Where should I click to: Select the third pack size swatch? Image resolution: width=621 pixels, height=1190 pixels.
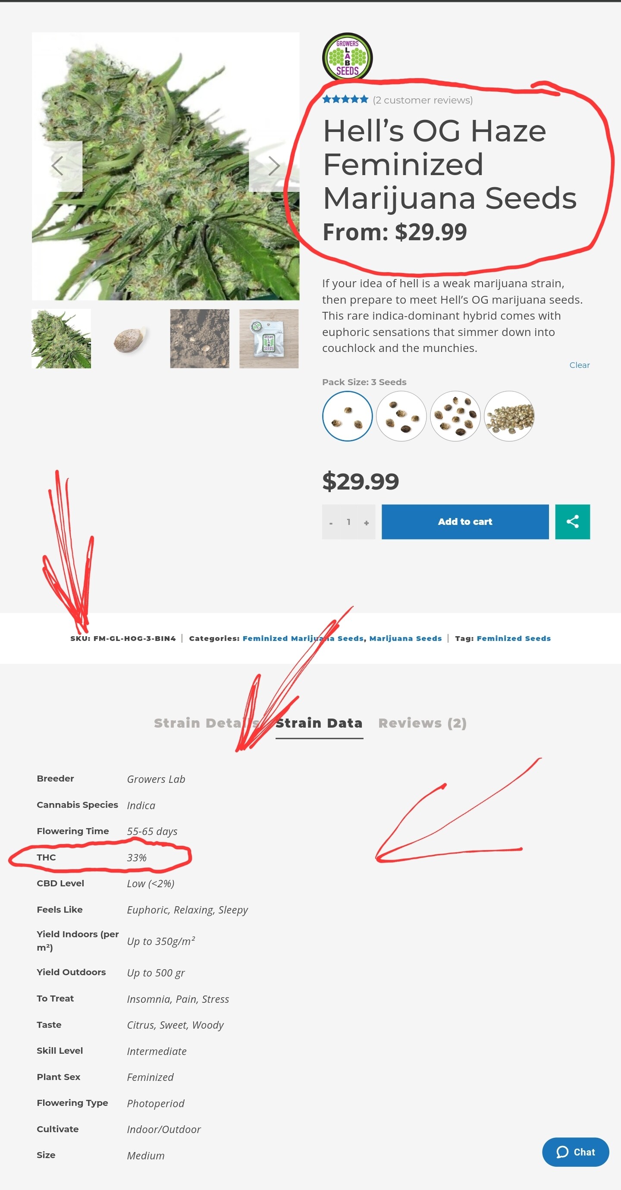tap(455, 416)
